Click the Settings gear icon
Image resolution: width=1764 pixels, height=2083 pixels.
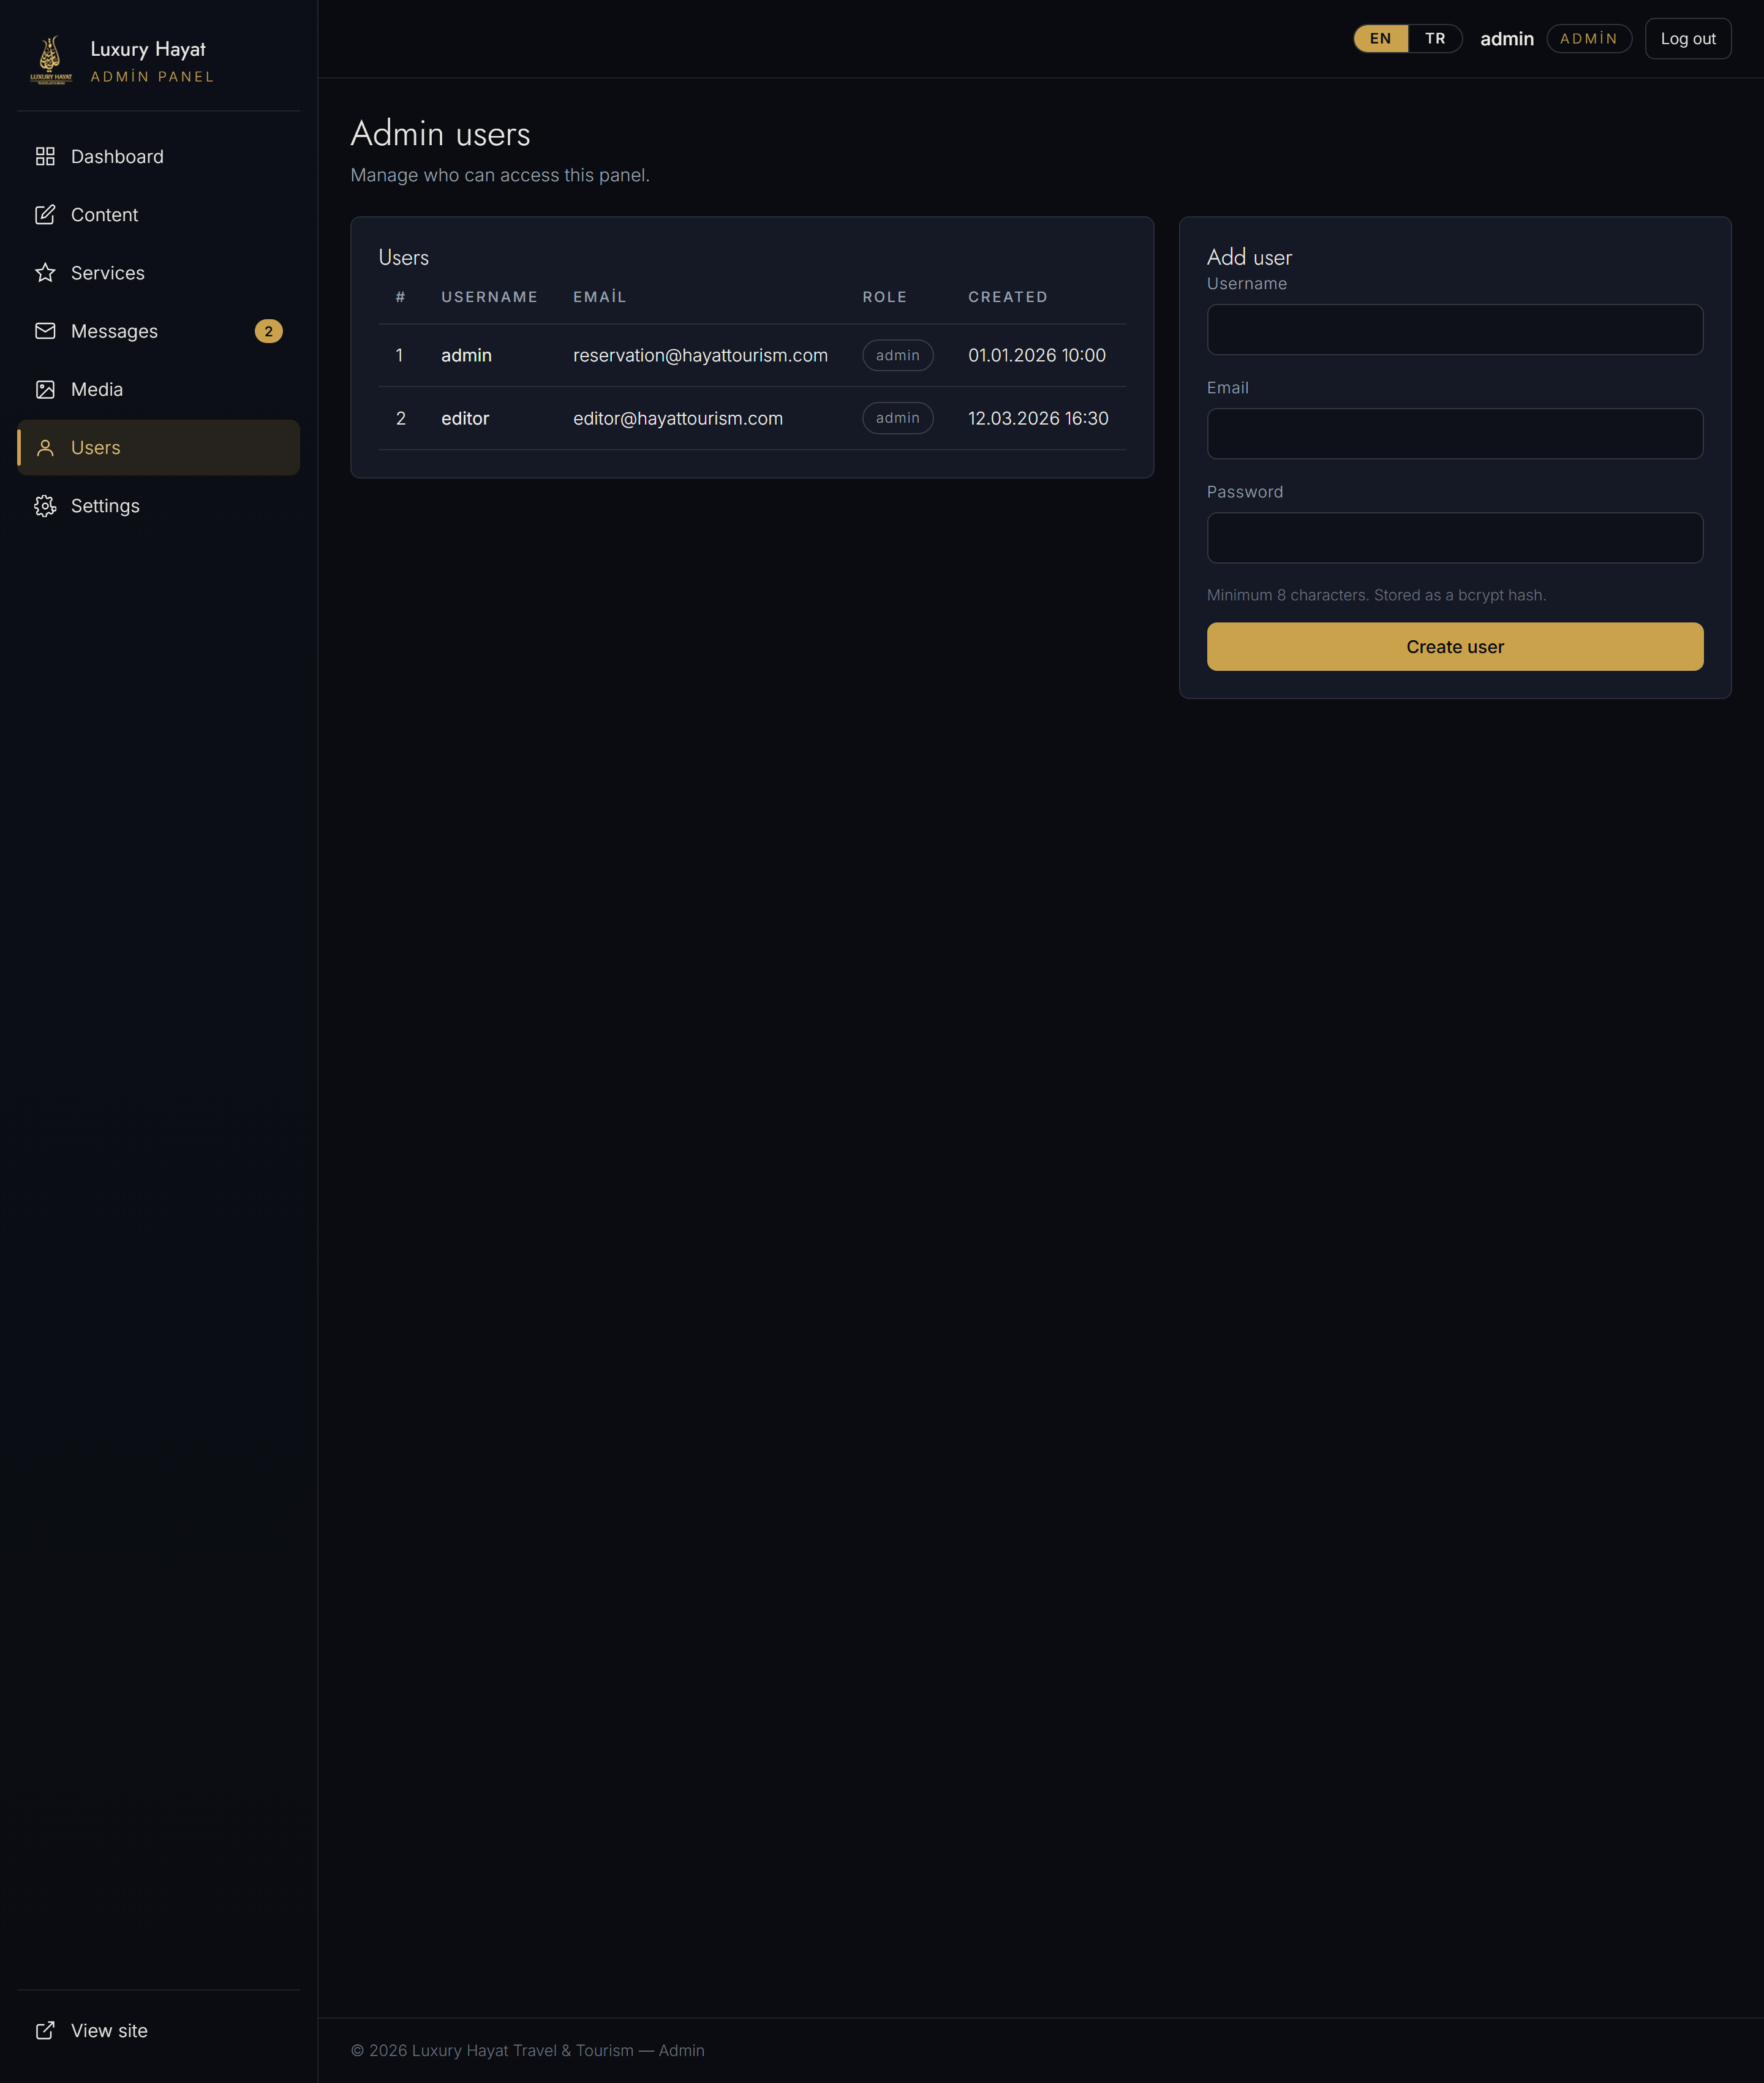point(45,505)
